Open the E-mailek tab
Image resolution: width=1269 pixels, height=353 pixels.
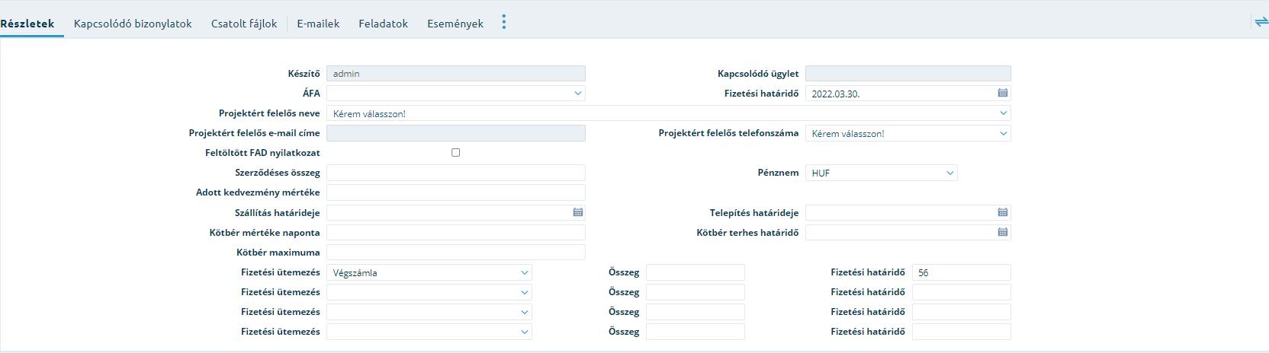pyautogui.click(x=318, y=24)
